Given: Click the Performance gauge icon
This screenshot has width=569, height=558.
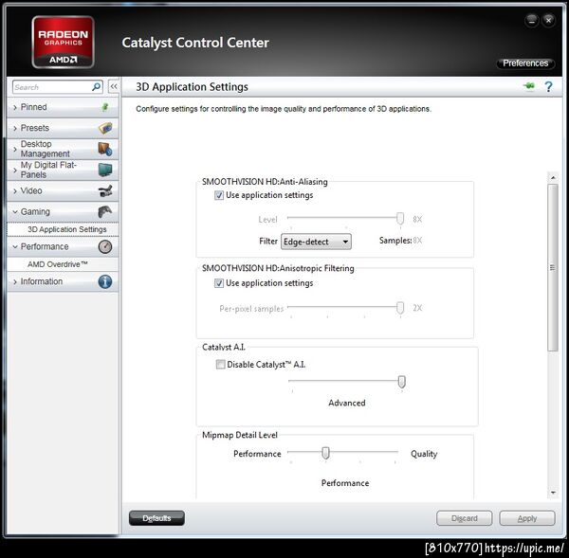Looking at the screenshot, I should point(105,246).
